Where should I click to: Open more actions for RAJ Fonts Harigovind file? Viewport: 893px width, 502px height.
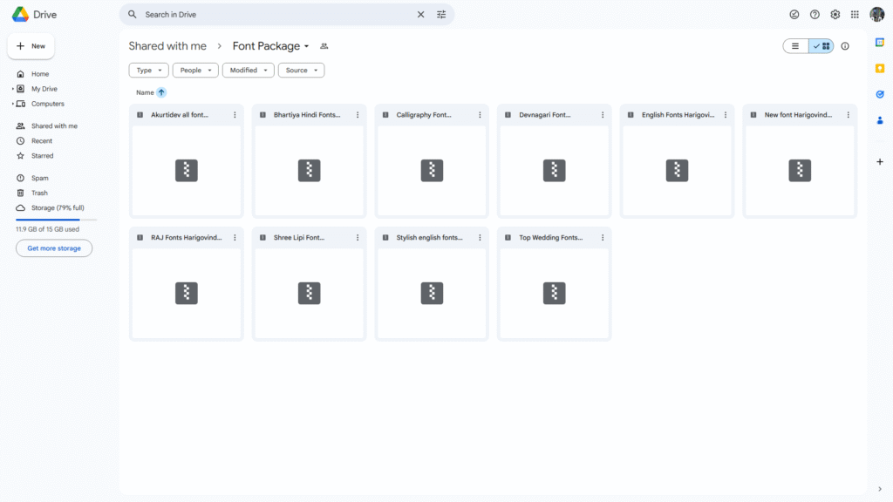pos(235,238)
